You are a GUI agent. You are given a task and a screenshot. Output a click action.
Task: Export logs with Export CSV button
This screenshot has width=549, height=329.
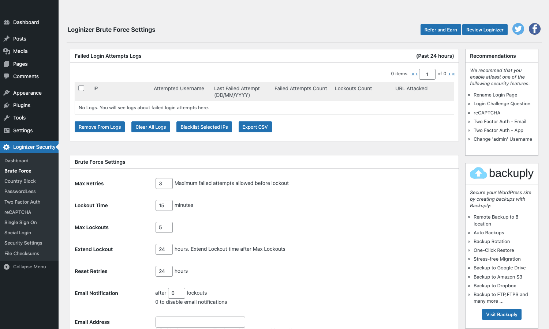pyautogui.click(x=255, y=127)
